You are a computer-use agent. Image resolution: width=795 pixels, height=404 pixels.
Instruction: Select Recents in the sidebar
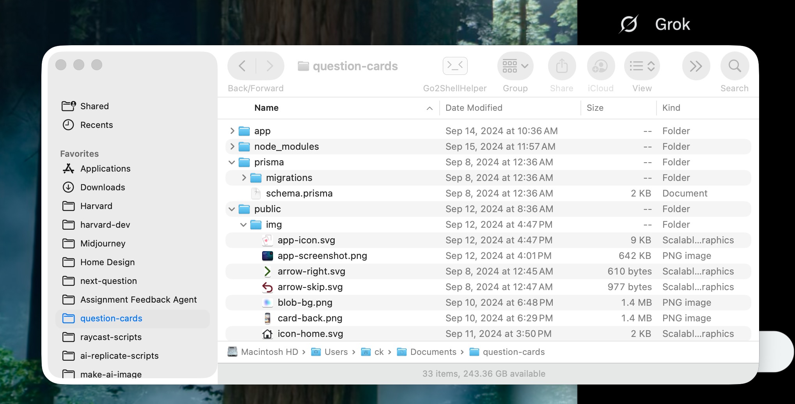133,125
